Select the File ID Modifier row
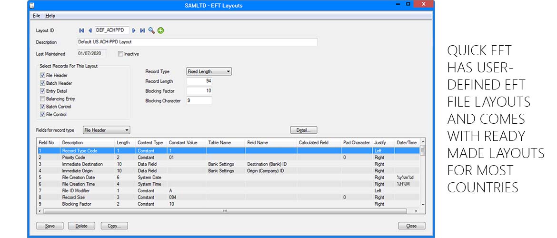The image size is (557, 238). pyautogui.click(x=229, y=191)
